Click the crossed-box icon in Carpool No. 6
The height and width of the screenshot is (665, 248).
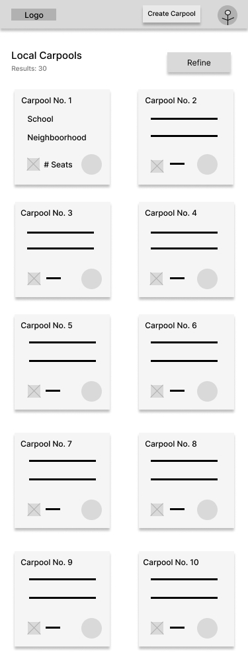coord(157,391)
